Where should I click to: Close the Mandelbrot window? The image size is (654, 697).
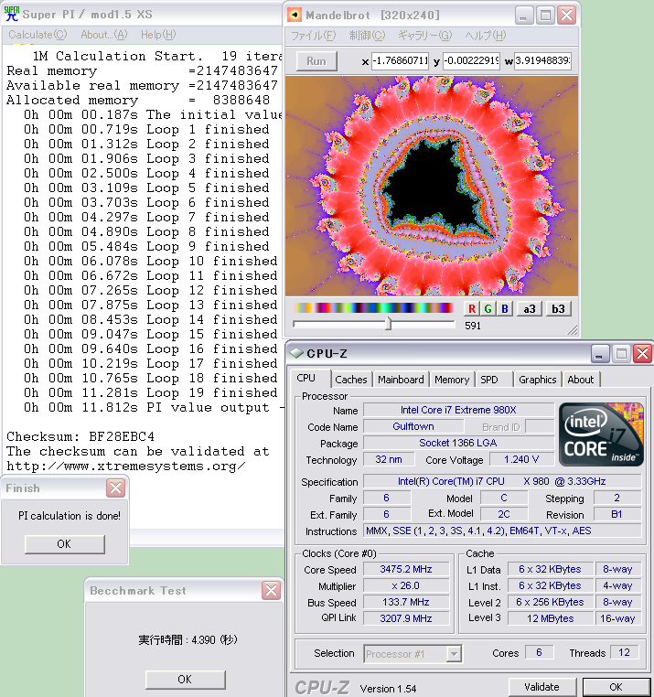[567, 16]
